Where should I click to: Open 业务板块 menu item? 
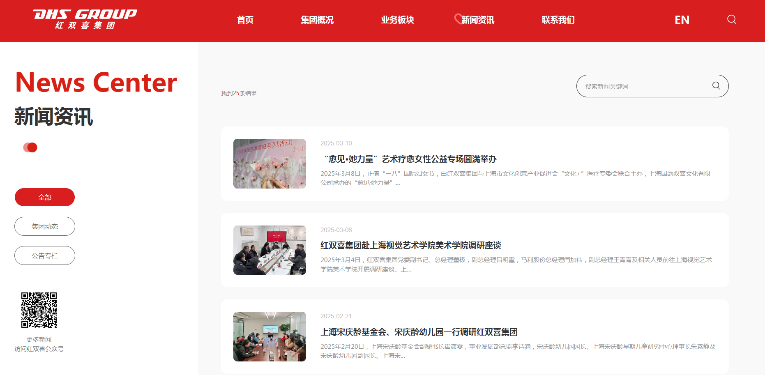point(397,20)
